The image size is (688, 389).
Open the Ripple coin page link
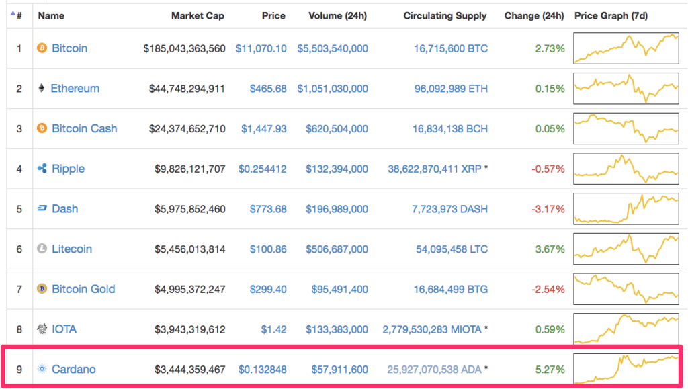(68, 169)
